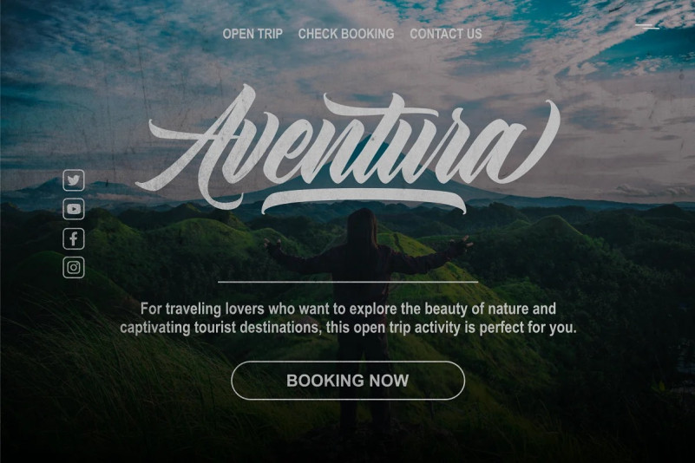Click the person's outstretched right-side hand

click(462, 245)
